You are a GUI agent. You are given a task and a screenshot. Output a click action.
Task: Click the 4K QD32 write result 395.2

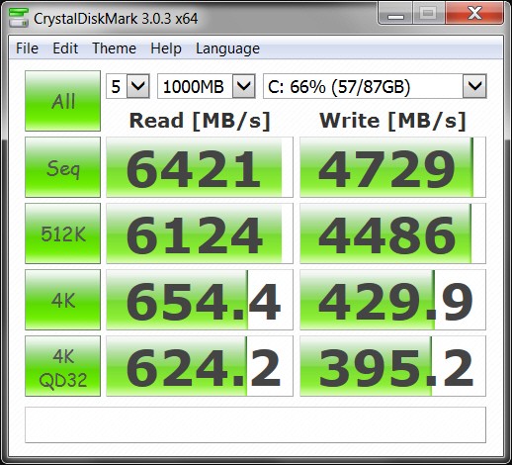pyautogui.click(x=392, y=366)
